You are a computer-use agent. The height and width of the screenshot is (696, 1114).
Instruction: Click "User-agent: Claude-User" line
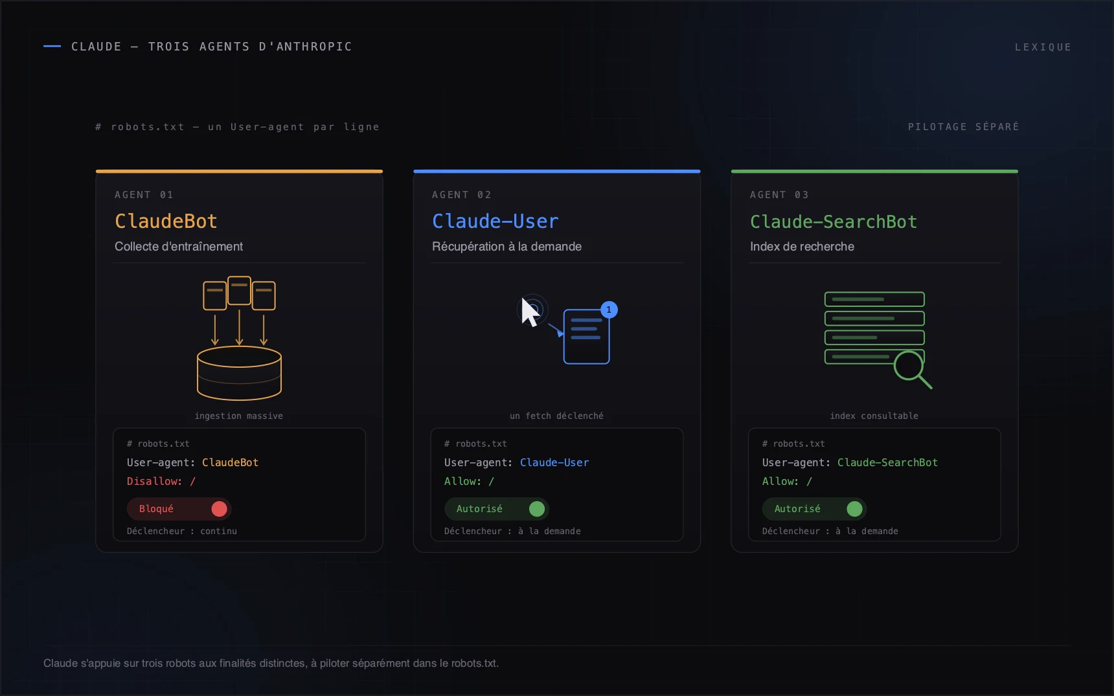click(x=516, y=463)
